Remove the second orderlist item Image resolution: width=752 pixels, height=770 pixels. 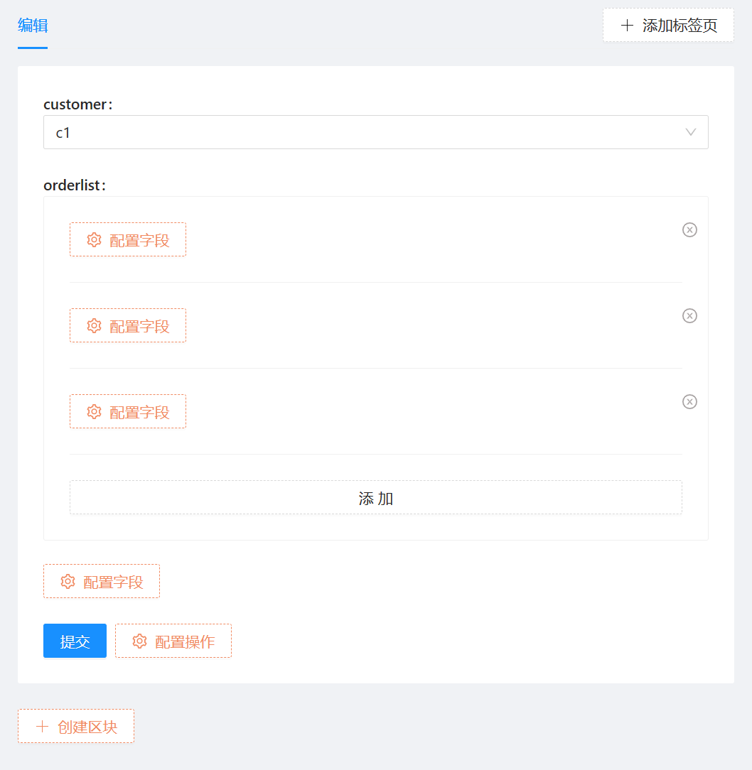click(689, 316)
